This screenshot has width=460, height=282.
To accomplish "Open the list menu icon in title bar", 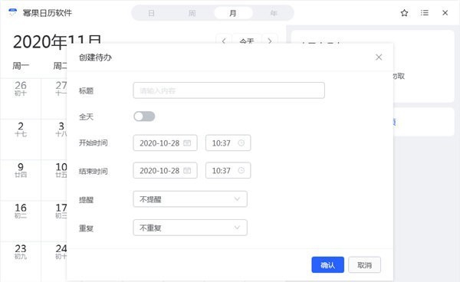I will [424, 13].
